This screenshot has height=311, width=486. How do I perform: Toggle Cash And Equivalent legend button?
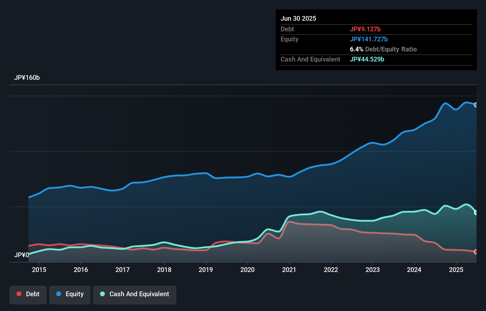coord(135,294)
